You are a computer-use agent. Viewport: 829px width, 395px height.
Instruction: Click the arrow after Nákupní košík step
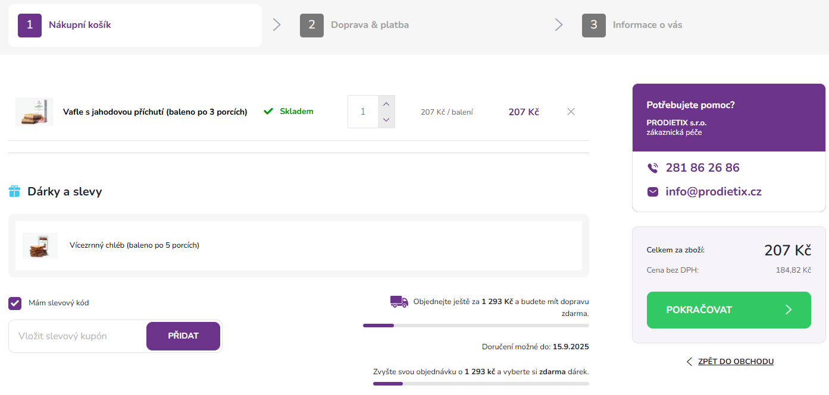[277, 25]
